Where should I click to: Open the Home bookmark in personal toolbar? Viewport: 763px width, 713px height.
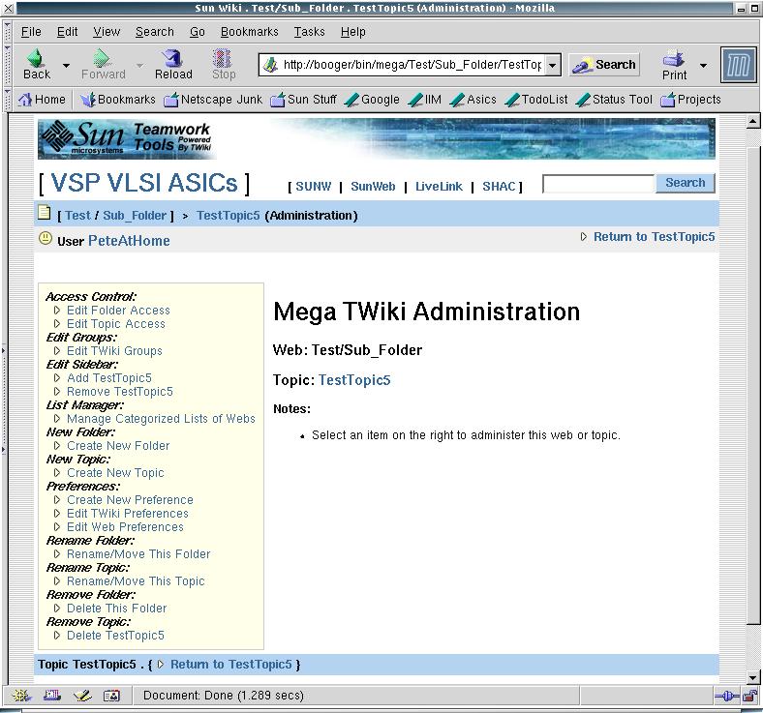42,99
